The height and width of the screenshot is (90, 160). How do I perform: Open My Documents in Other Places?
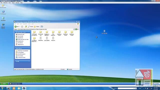20,52
